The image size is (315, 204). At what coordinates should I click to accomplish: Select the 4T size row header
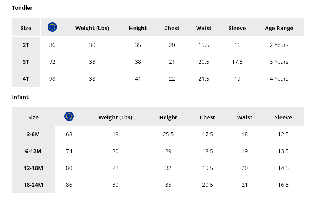click(26, 79)
